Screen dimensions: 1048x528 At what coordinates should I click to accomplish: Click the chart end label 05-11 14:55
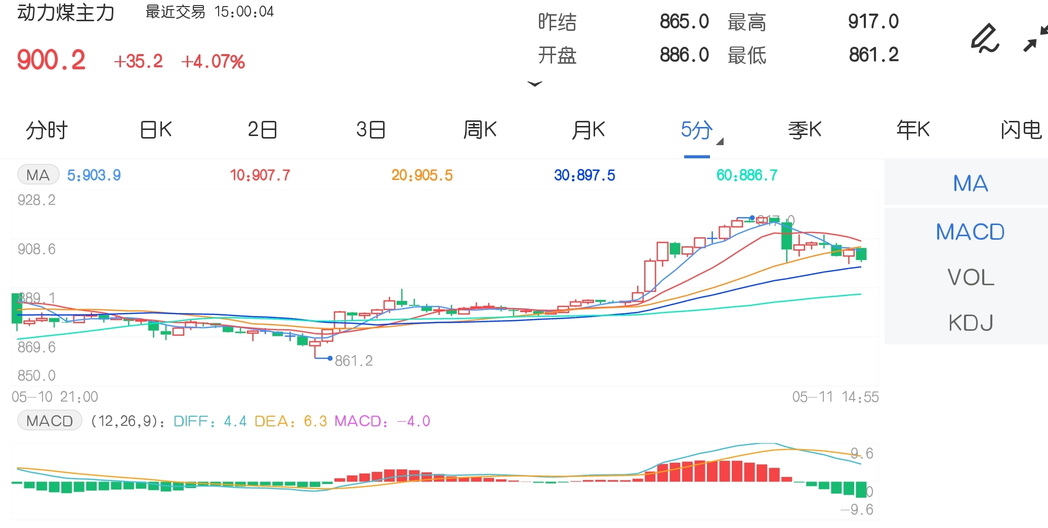(835, 397)
